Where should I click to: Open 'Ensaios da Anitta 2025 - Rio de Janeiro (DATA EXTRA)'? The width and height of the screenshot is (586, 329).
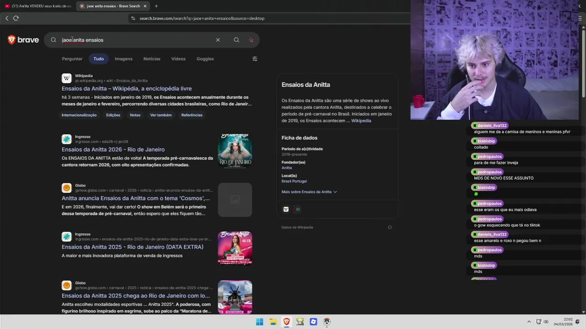tap(133, 247)
